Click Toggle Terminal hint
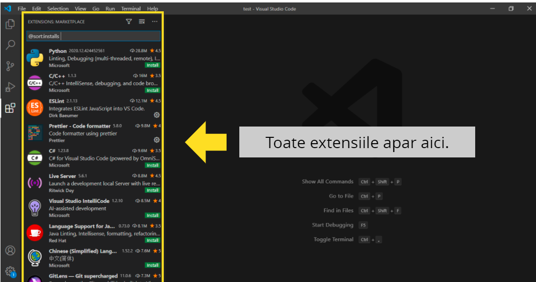 tap(333, 239)
